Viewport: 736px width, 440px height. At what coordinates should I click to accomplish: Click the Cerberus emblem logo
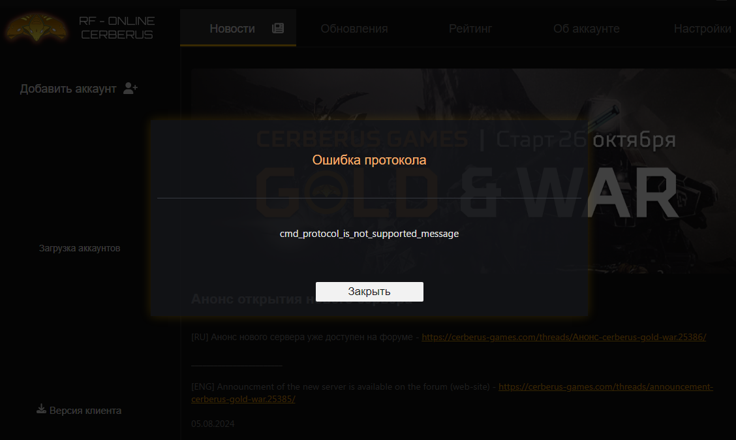point(36,27)
